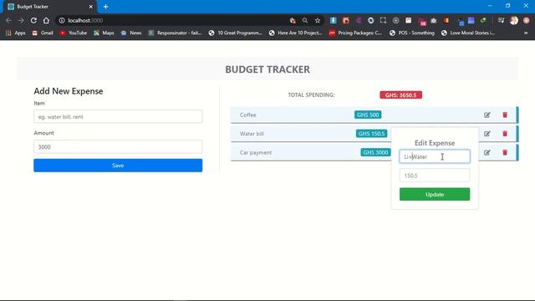Show more bookmarks with the chevron
Image resolution: width=535 pixels, height=301 pixels.
(x=526, y=33)
